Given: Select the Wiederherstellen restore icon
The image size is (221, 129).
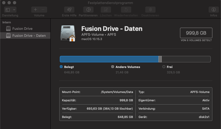Looking at the screenshot, I should [x=126, y=10].
